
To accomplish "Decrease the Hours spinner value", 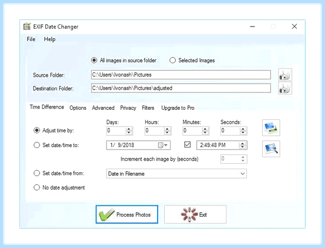I will (167, 133).
